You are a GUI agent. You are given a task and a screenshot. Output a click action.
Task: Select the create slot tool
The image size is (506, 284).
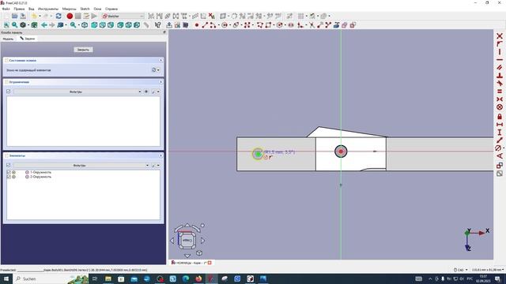(291, 24)
